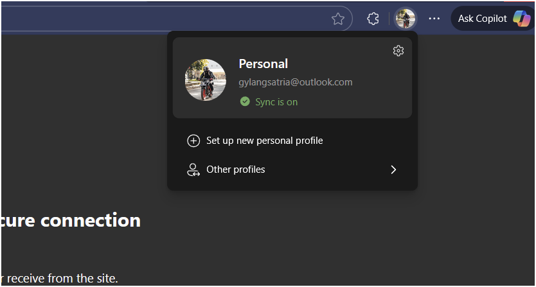
Task: Open the Extensions puzzle piece icon
Action: pyautogui.click(x=373, y=19)
